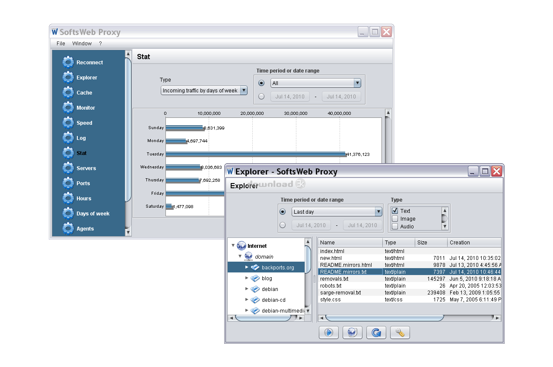Click the sidebar vertical scrollbar thumb in main window
This screenshot has height=367, width=553.
pos(128,130)
